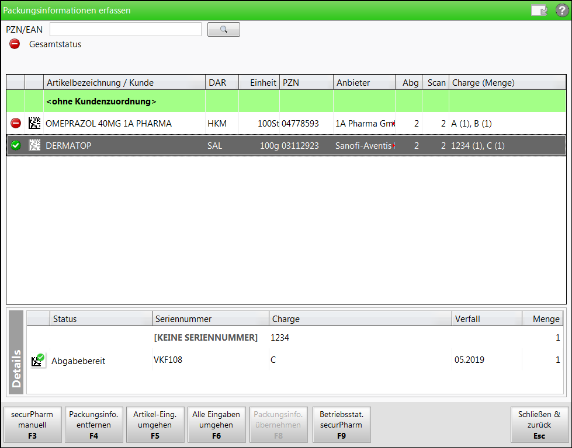Click securPharm manuell F3 button
The width and height of the screenshot is (572, 448).
33,425
